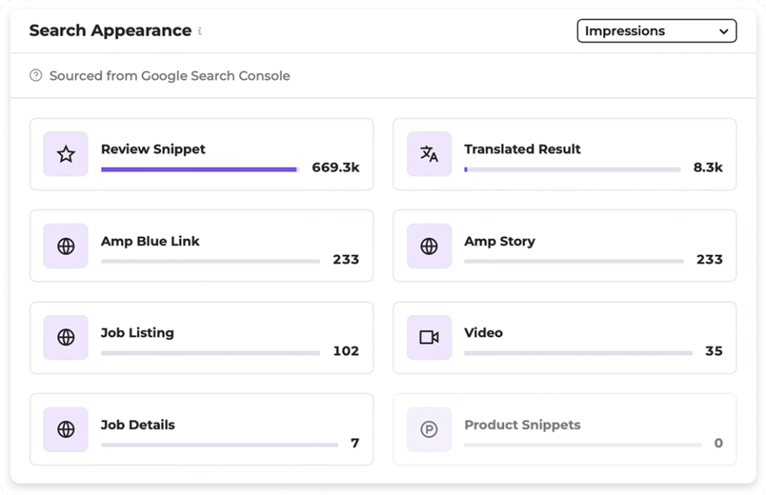Screen dimensions: 766x495
Task: Click the Review Snippet label
Action: coord(153,149)
